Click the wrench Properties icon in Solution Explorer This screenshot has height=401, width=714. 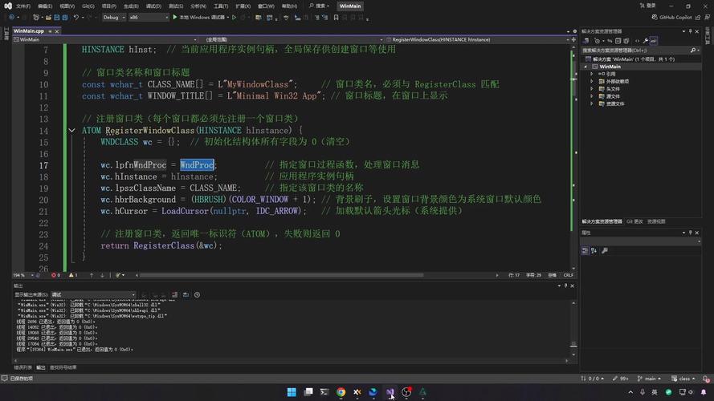pos(646,41)
